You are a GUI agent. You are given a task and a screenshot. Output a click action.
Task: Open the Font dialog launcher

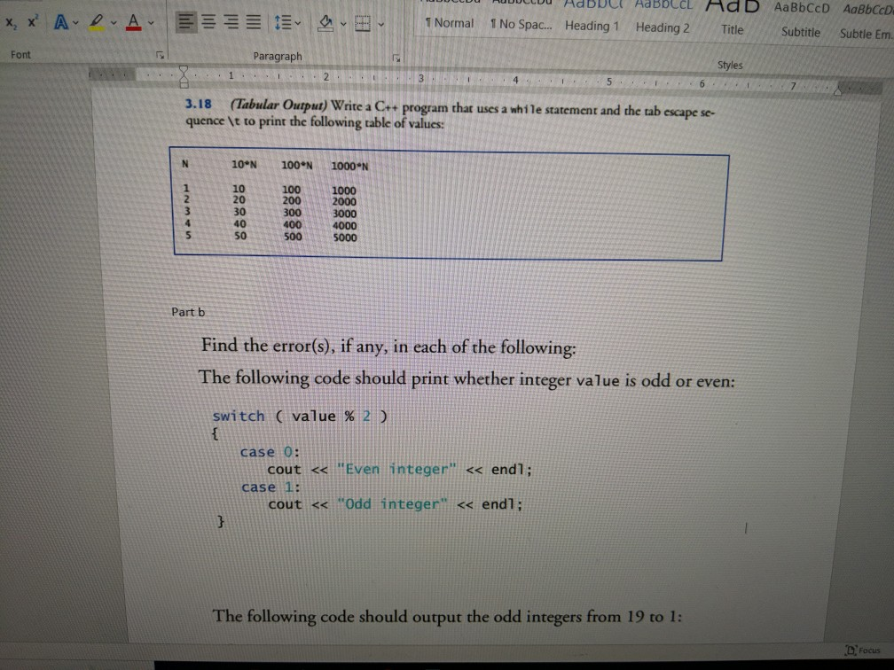click(160, 55)
